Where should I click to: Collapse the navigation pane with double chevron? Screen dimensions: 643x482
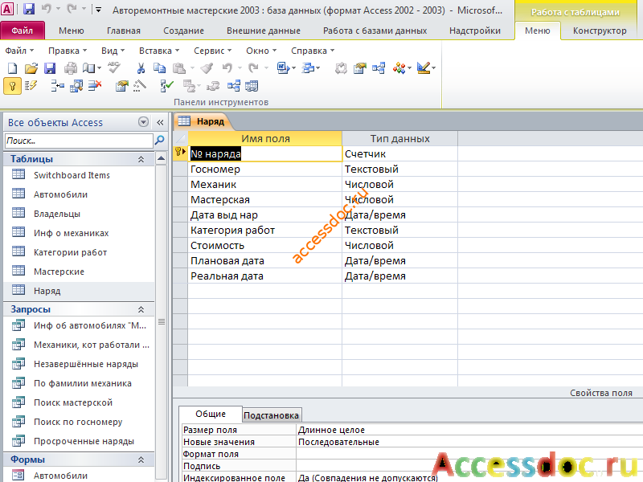point(160,122)
